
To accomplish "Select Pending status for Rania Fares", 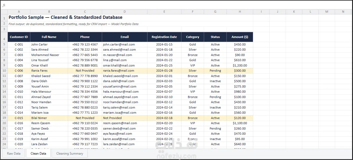I will (x=215, y=71).
